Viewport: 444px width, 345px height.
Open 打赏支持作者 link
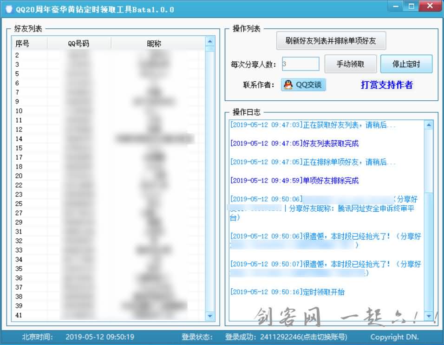pyautogui.click(x=386, y=85)
